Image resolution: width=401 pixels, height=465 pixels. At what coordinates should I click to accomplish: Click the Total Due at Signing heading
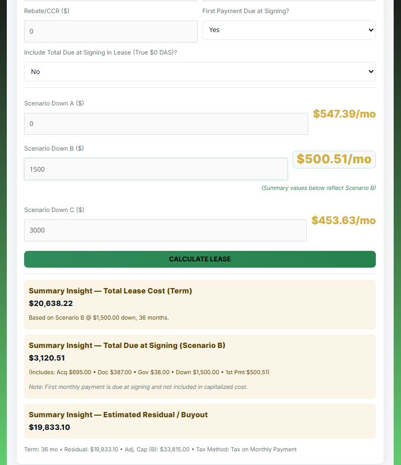point(127,345)
